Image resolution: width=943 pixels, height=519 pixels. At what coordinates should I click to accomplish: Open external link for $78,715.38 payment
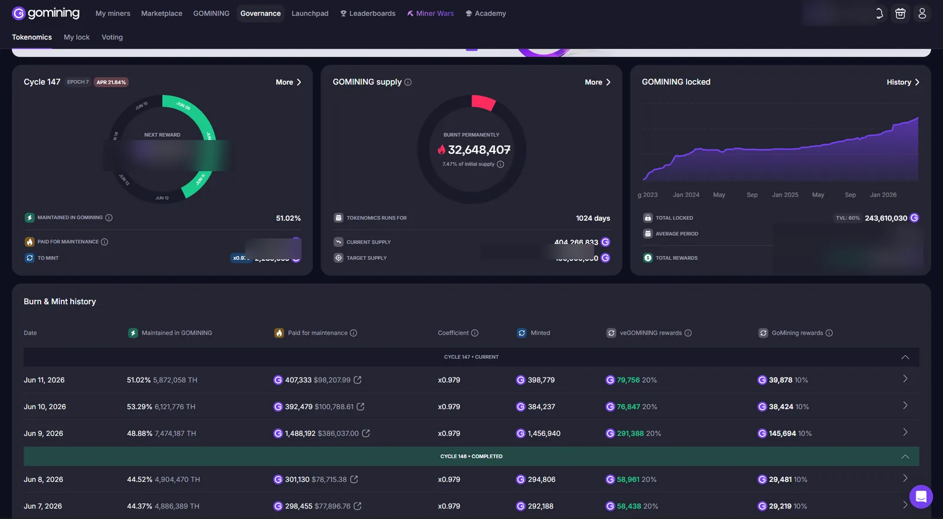click(354, 480)
